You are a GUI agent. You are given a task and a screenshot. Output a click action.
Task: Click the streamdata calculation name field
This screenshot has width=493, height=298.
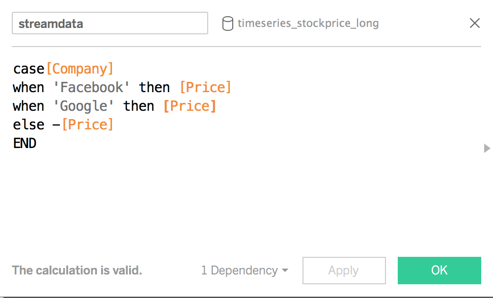coord(110,24)
